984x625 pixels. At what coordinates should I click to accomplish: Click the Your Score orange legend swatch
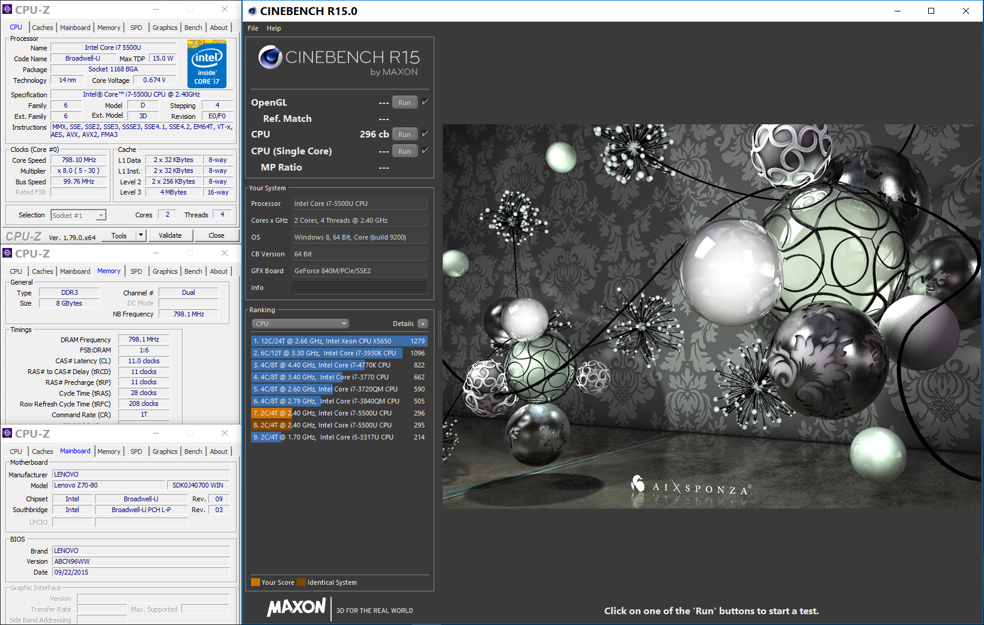255,582
